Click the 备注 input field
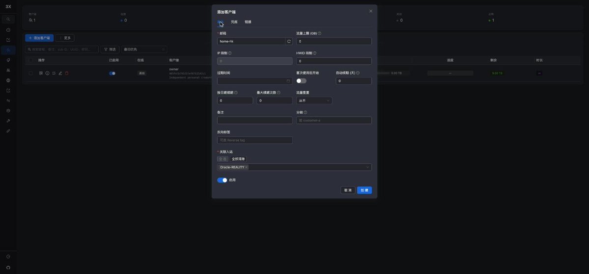The image size is (589, 274). click(x=254, y=120)
